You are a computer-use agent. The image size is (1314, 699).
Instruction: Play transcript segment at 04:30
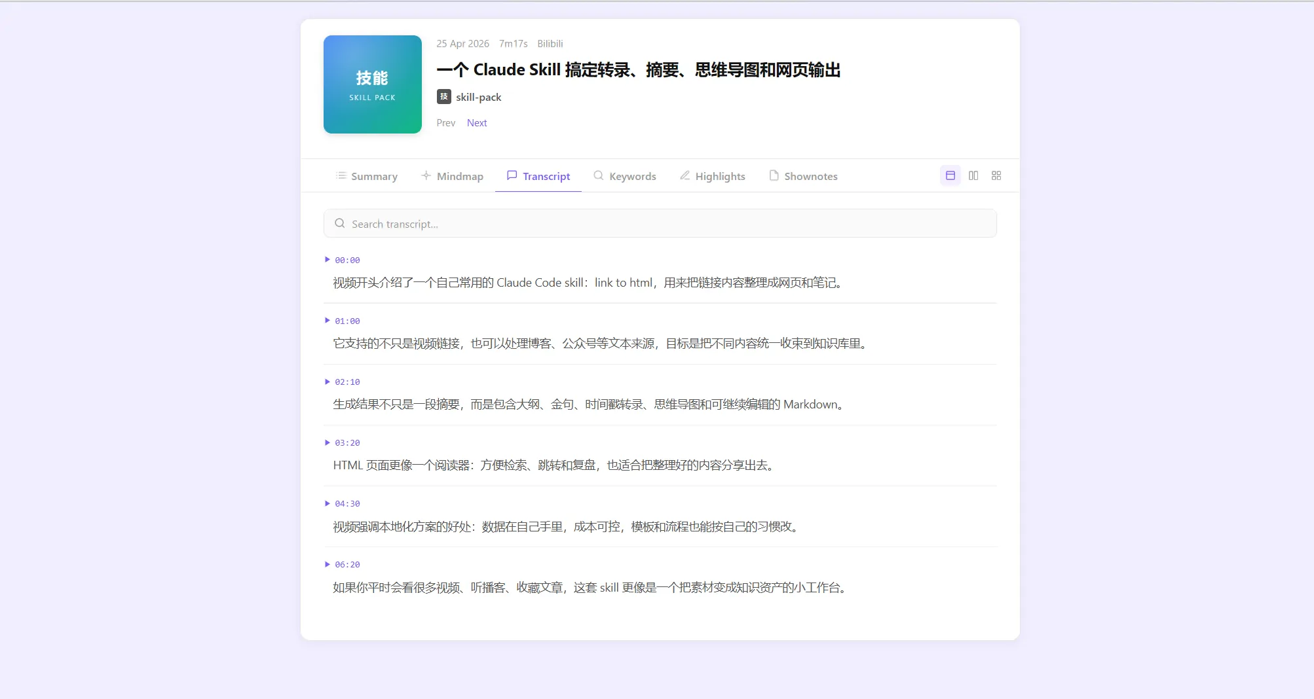328,503
